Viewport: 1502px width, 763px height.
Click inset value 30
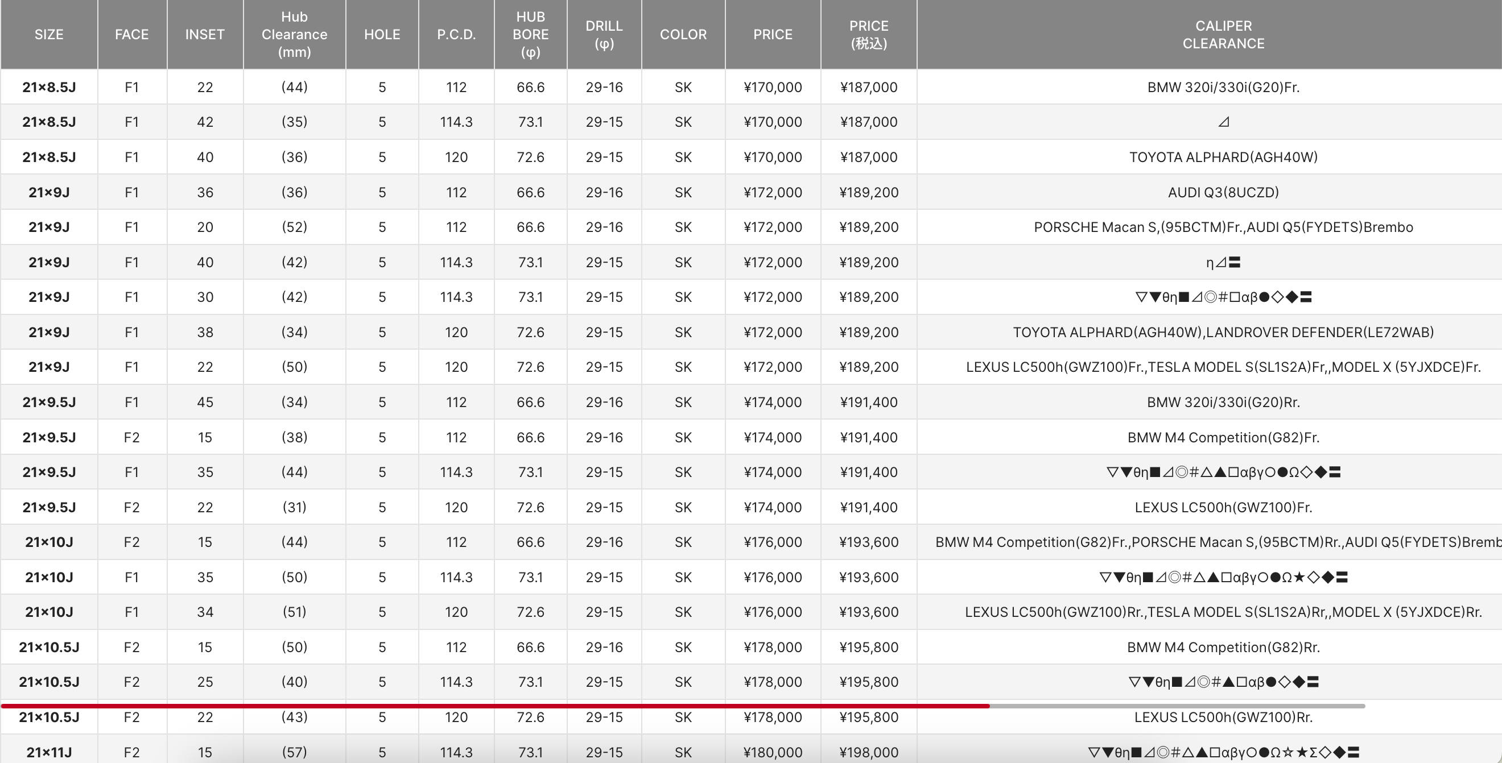(x=205, y=297)
